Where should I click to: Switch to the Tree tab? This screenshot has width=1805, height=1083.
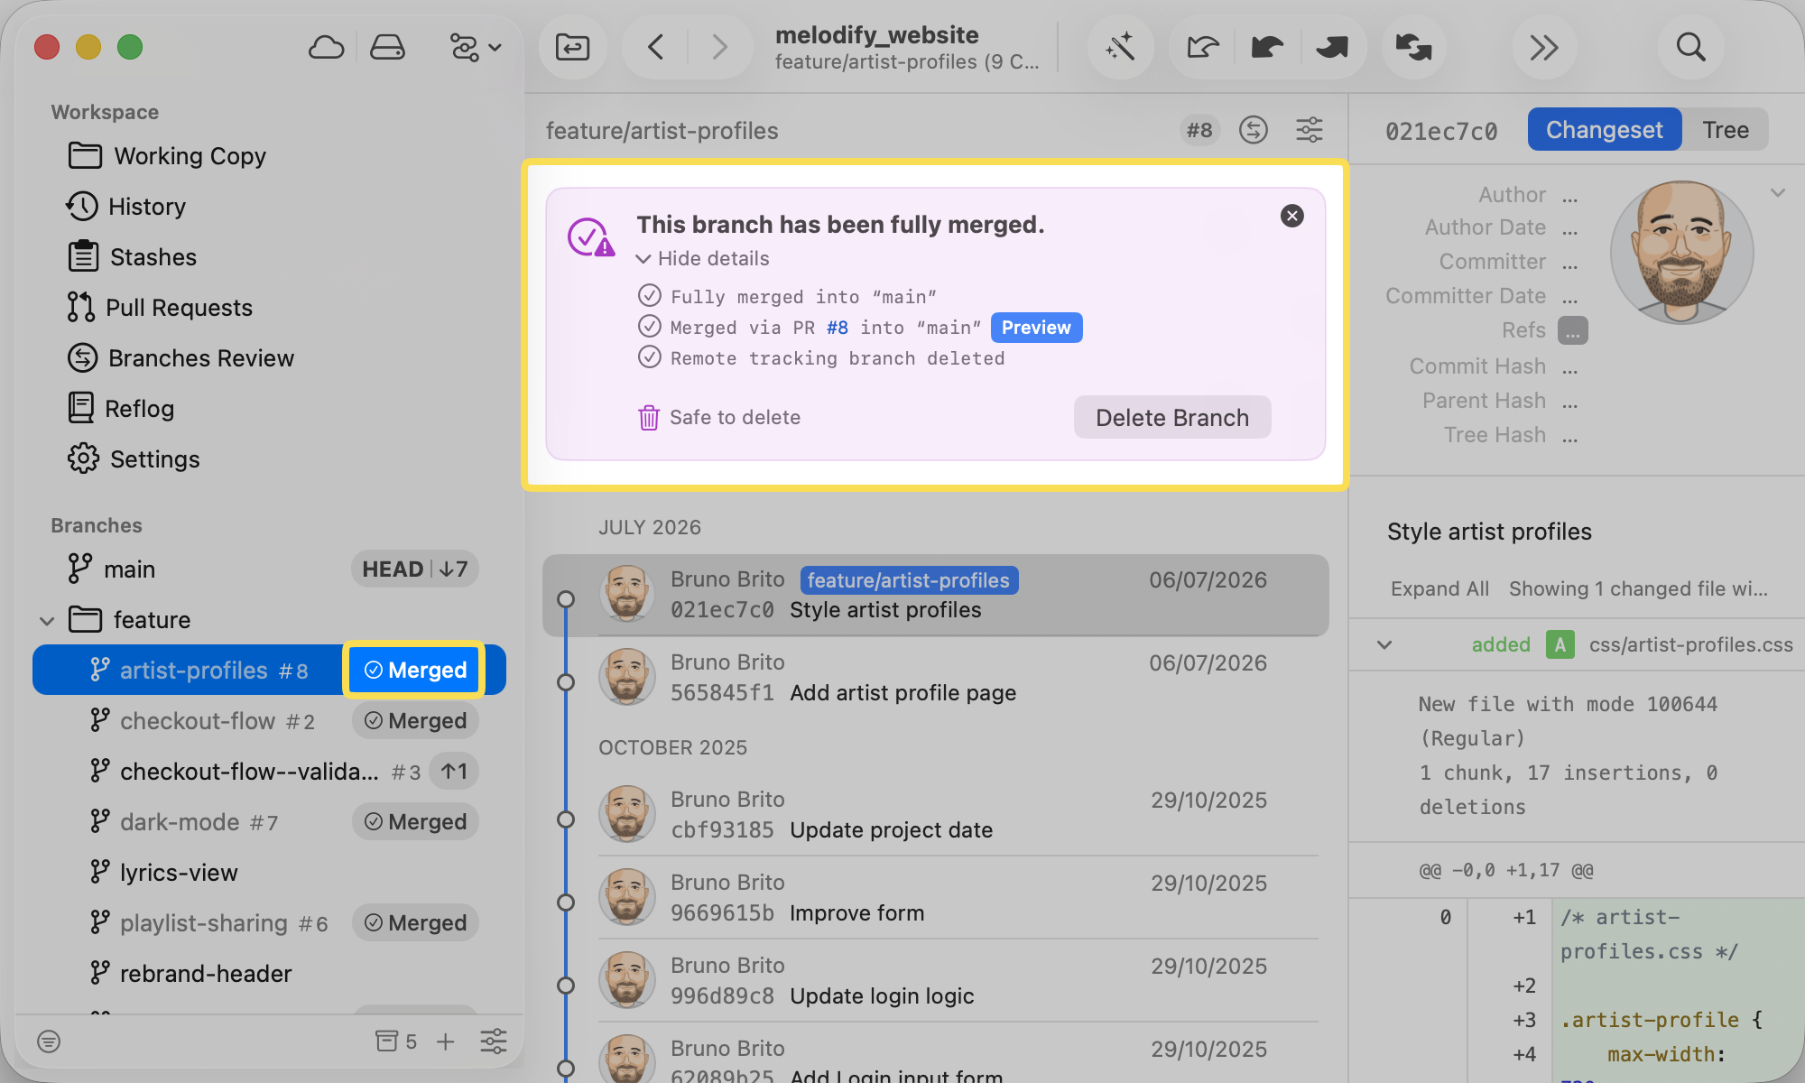[1726, 130]
